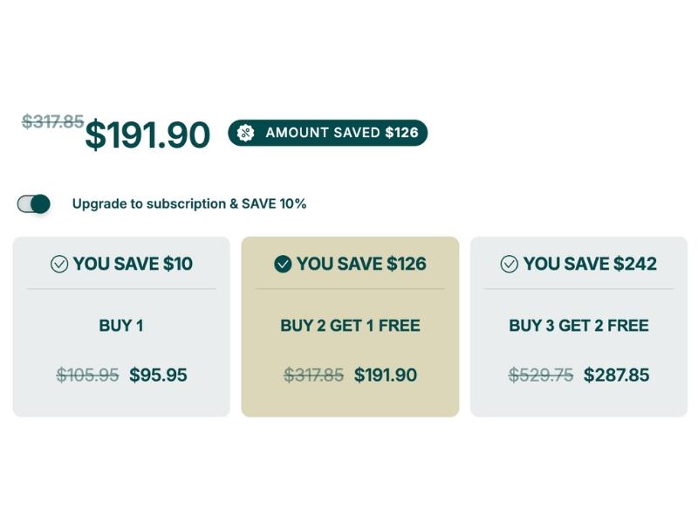Click the $191.90 price in the highlighted card
The height and width of the screenshot is (524, 698).
[386, 376]
